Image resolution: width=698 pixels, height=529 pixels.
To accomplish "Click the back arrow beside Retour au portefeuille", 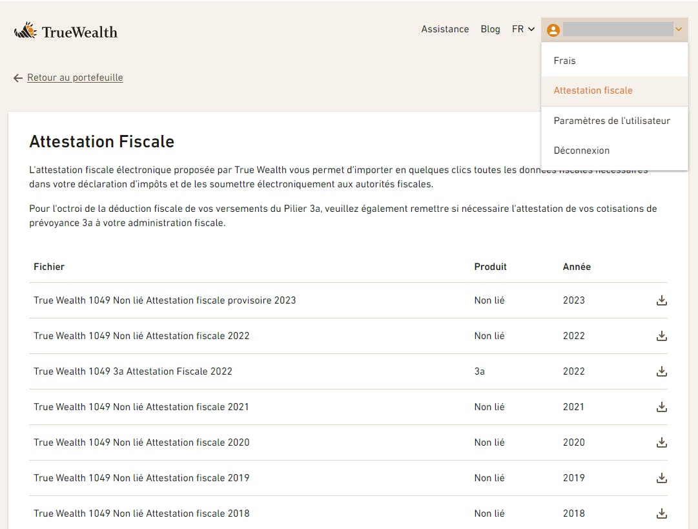I will (18, 78).
